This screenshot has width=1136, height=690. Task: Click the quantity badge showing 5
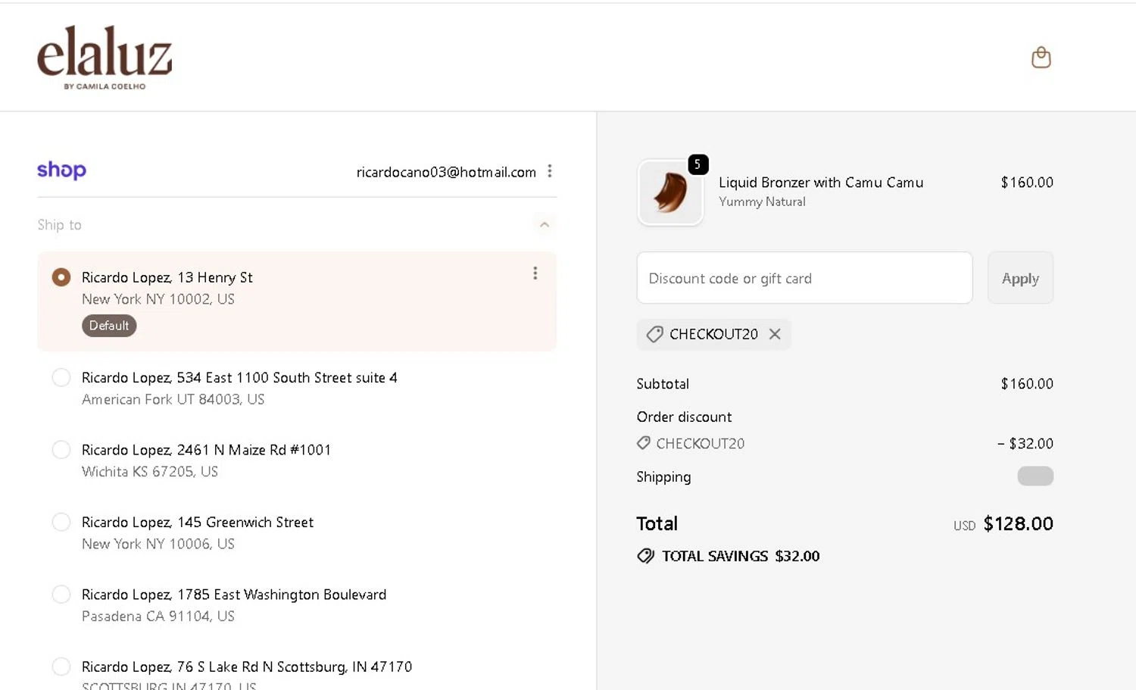click(x=698, y=164)
